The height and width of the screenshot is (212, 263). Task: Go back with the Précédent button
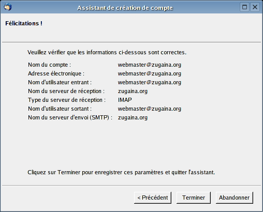coord(153,198)
